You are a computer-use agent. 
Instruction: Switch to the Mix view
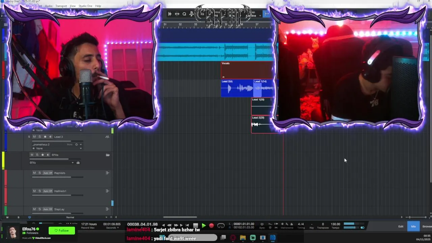(x=413, y=226)
